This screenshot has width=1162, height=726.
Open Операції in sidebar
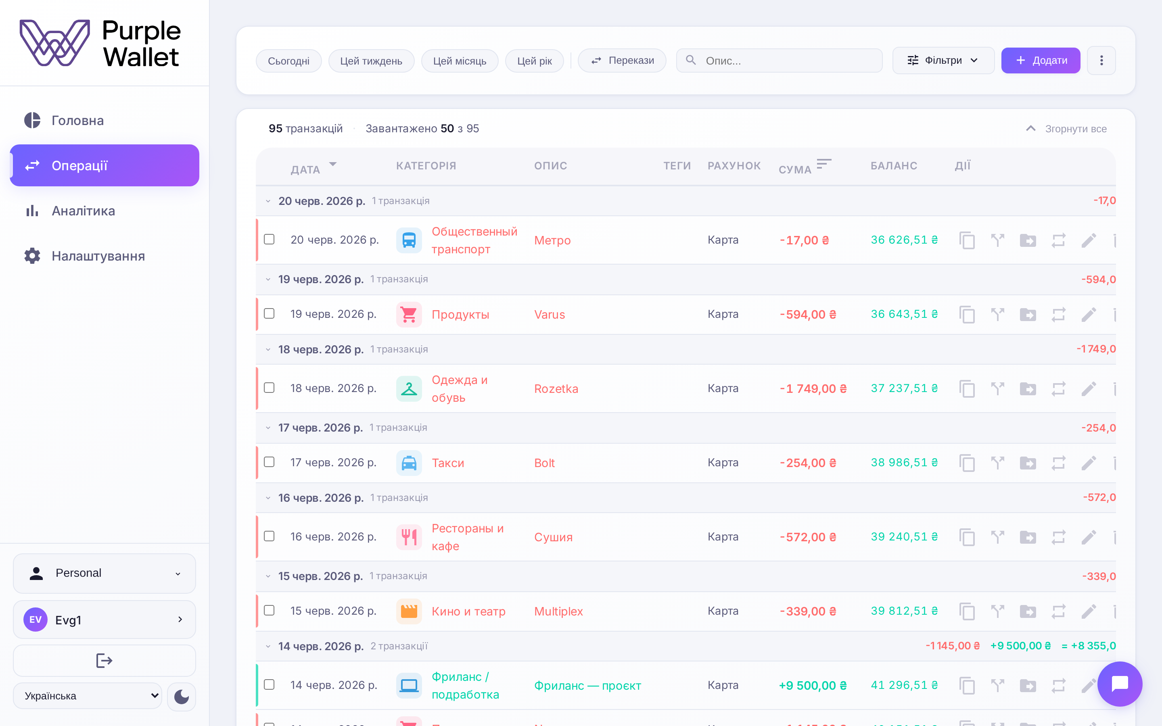point(104,166)
